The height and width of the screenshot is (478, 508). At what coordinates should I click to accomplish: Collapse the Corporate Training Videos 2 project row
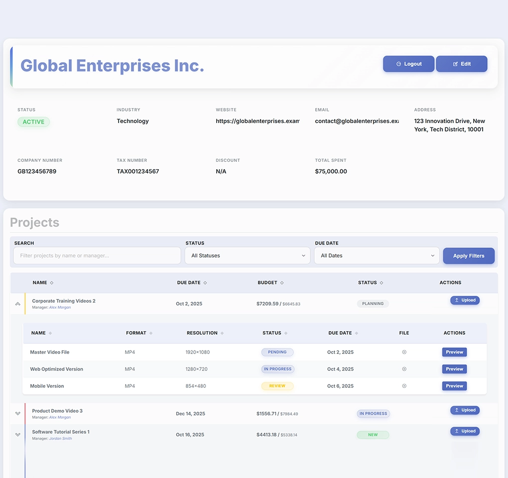pos(18,303)
